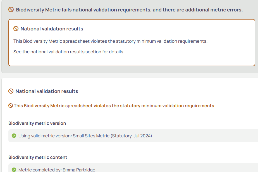Open the National validation results card heading
The height and width of the screenshot is (172, 258).
[x=52, y=29]
